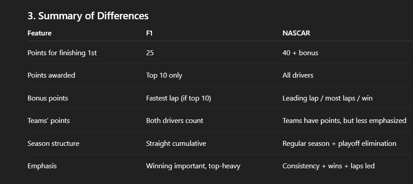Screen dimensions: 413x184
Task: Click the 'Top 10 only' cell
Action: tap(164, 75)
